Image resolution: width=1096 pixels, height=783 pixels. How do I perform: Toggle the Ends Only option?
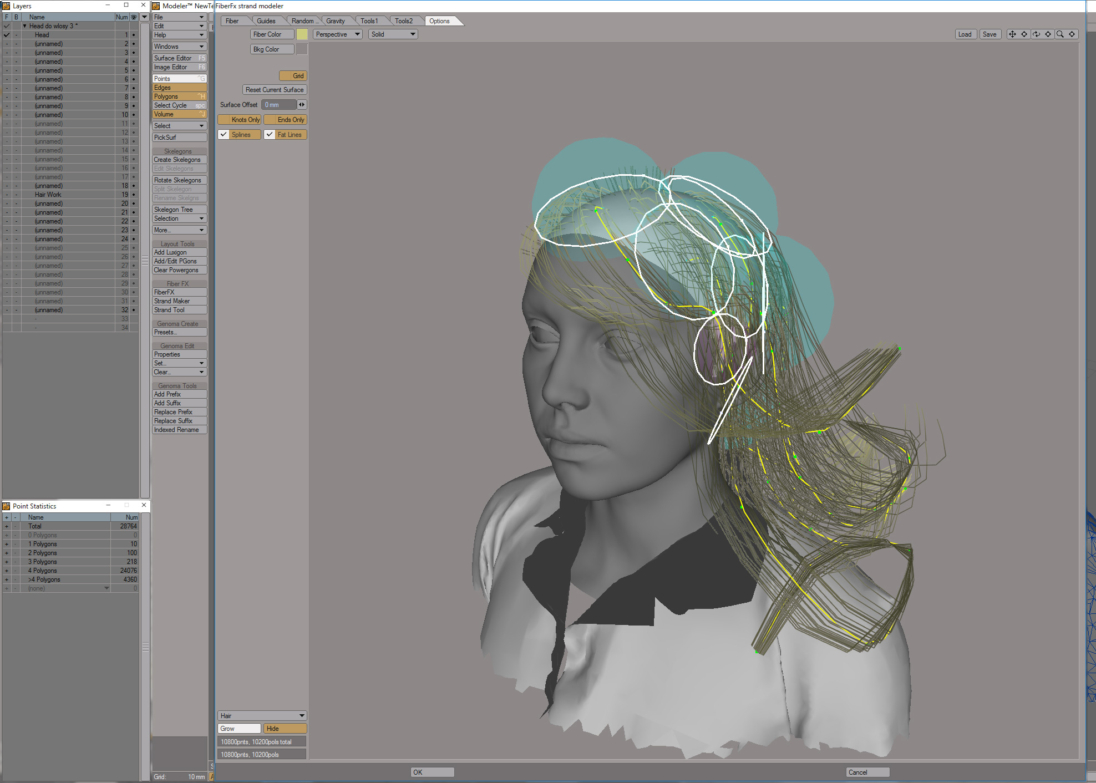coord(286,120)
